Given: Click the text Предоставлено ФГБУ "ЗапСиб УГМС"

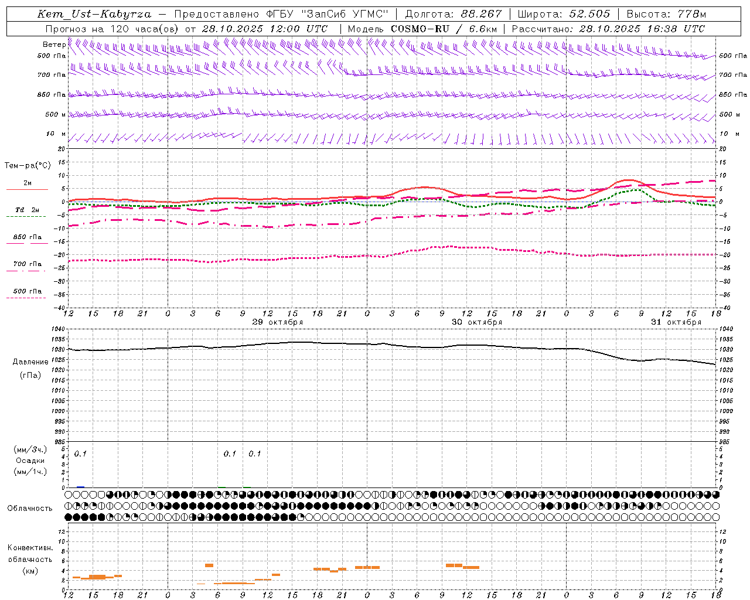Looking at the screenshot, I should (x=281, y=14).
